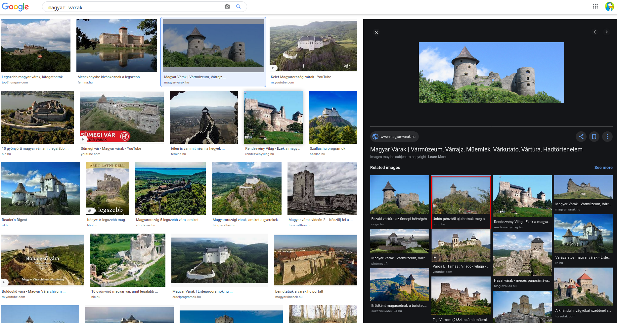Save image using bookmark icon
617x323 pixels.
pyautogui.click(x=594, y=137)
